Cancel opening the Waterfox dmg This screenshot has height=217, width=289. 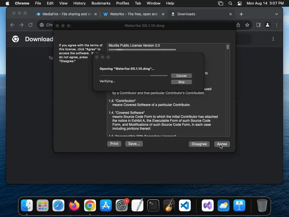click(x=181, y=76)
